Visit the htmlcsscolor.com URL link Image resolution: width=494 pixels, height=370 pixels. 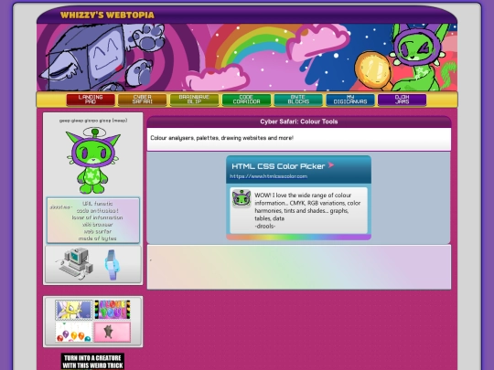coord(268,176)
